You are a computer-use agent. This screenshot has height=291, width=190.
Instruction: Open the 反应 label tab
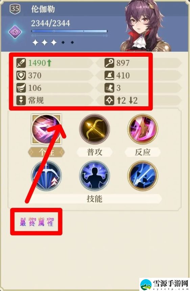[x=143, y=152]
